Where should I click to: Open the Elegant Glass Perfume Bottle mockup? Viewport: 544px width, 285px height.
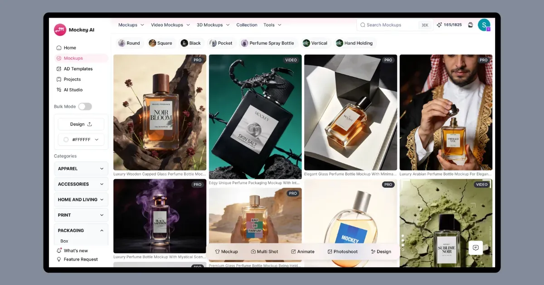click(x=350, y=112)
